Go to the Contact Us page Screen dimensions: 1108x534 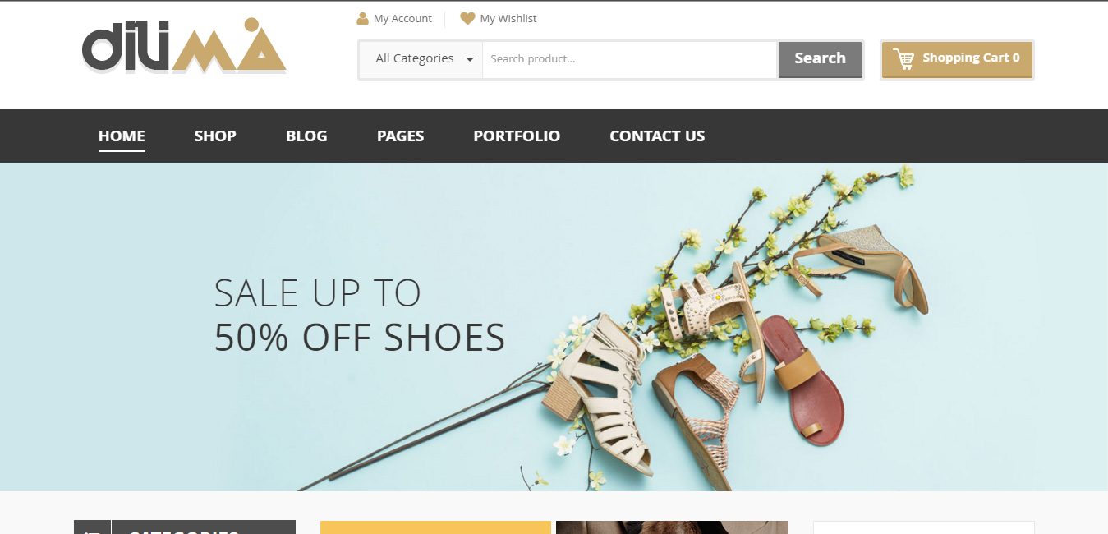click(657, 136)
